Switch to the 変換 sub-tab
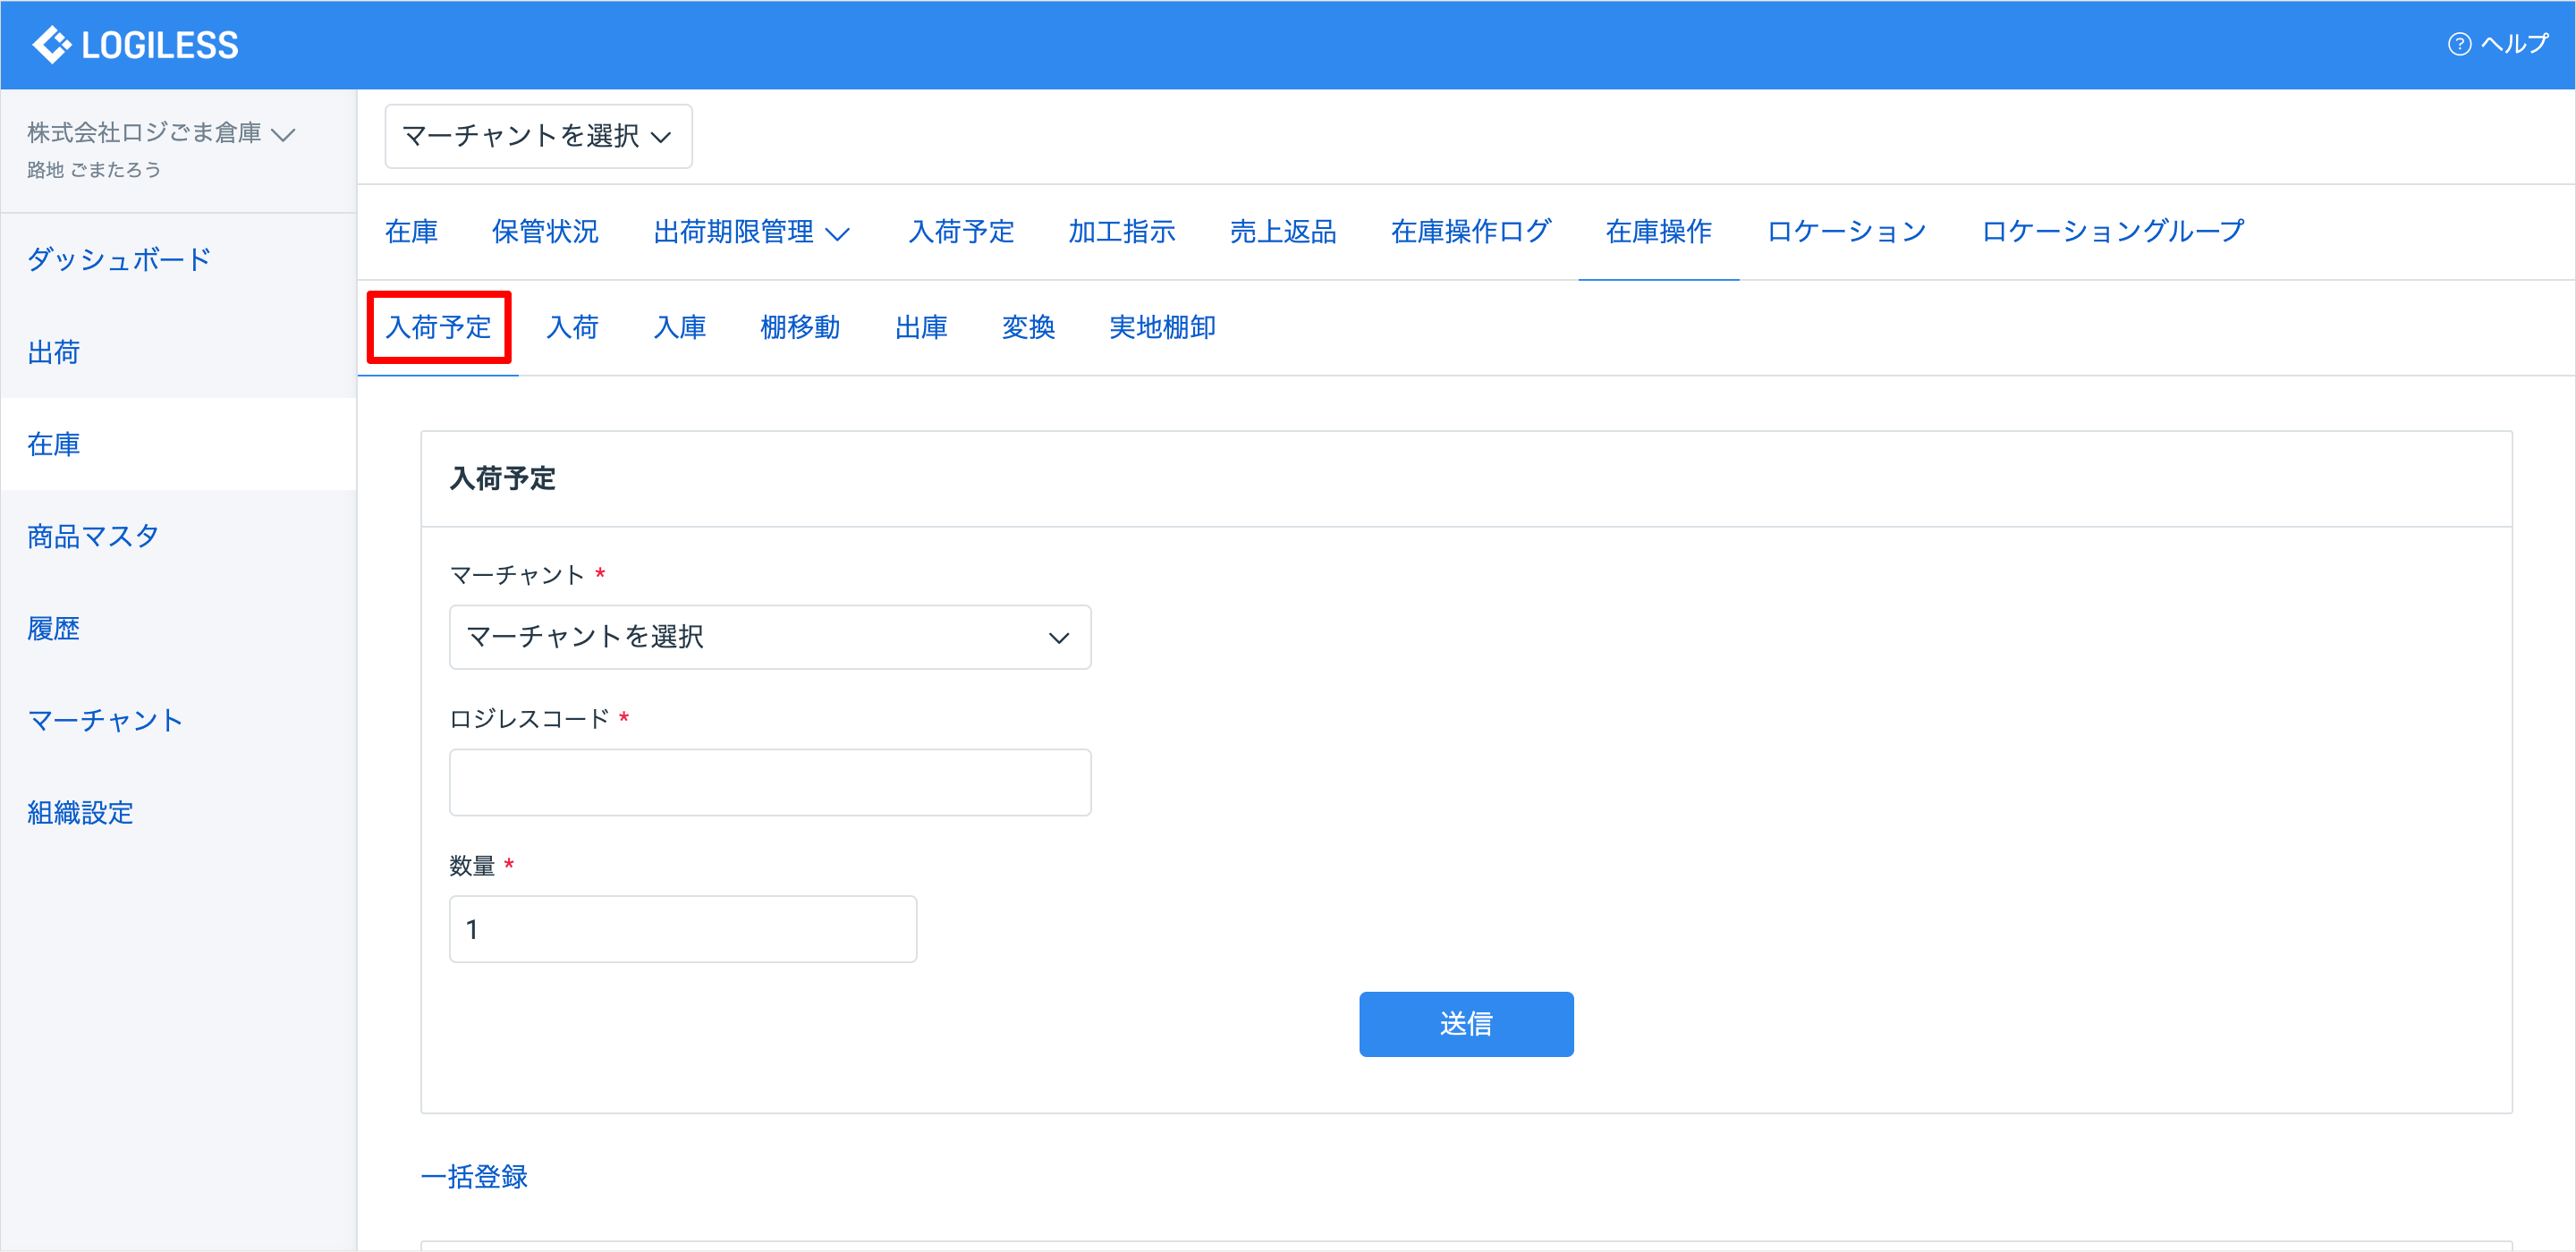 1028,328
